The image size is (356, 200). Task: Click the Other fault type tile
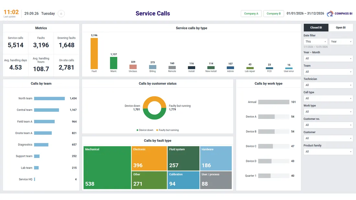point(149,180)
